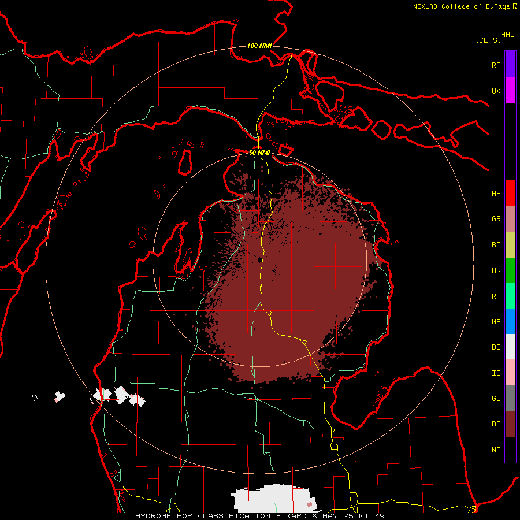This screenshot has width=520, height=520.
Task: Click the 'GC' legend label
Action: coord(496,399)
